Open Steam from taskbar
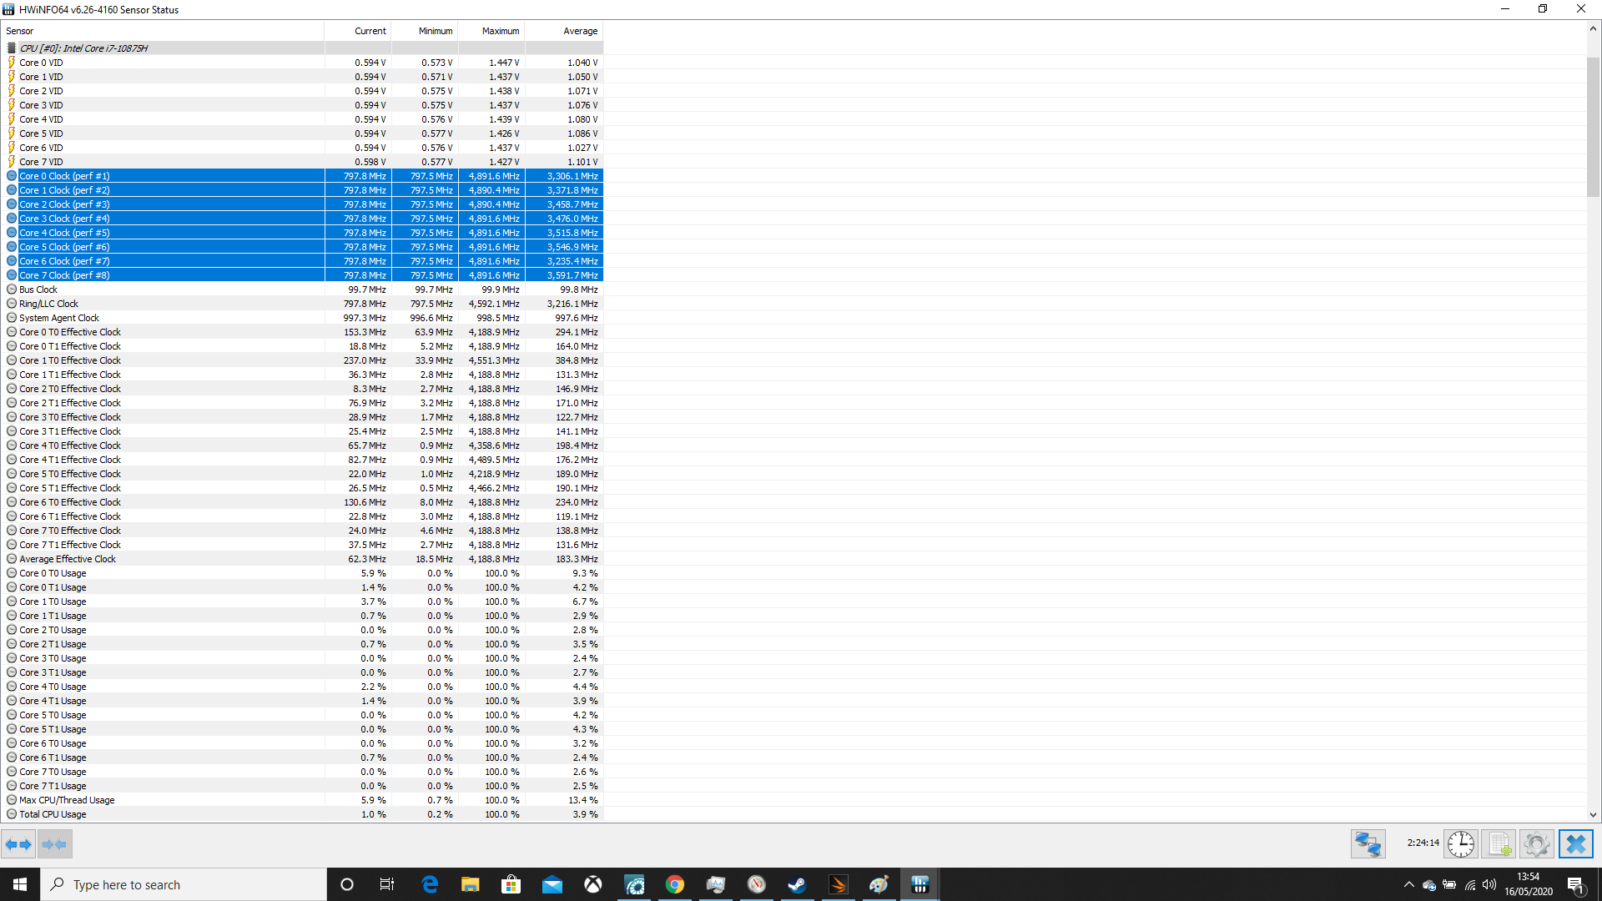 point(798,884)
